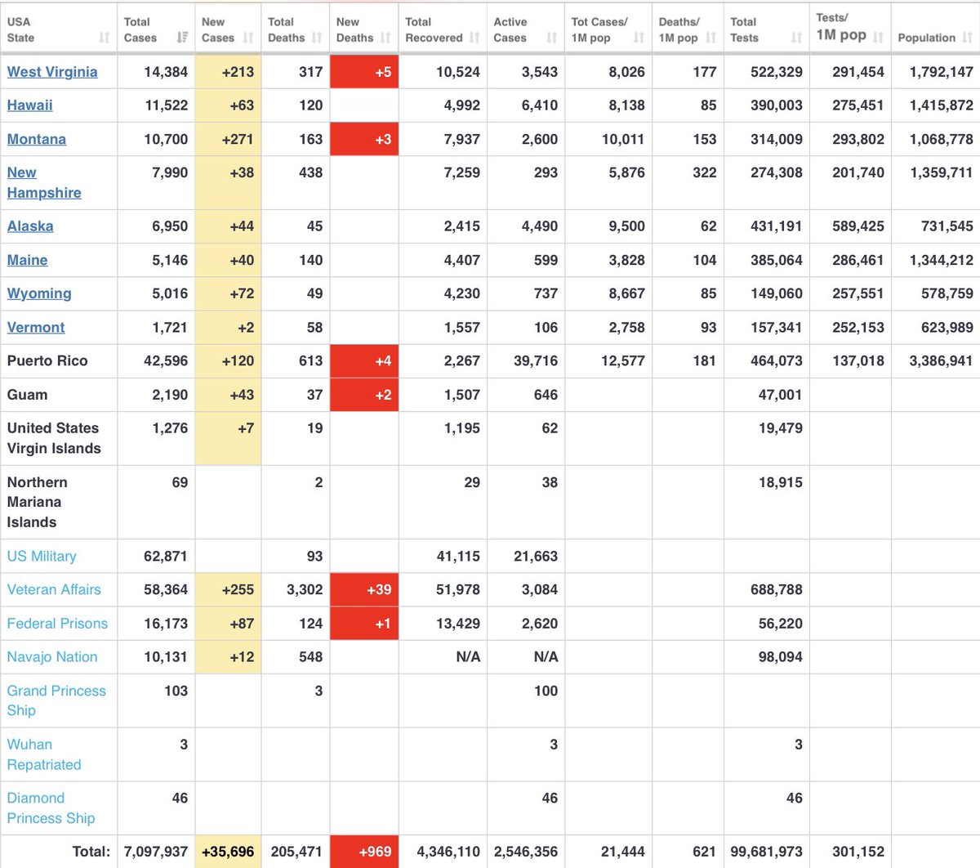
Task: Click Diamond Princess Ship row label
Action: [x=51, y=808]
